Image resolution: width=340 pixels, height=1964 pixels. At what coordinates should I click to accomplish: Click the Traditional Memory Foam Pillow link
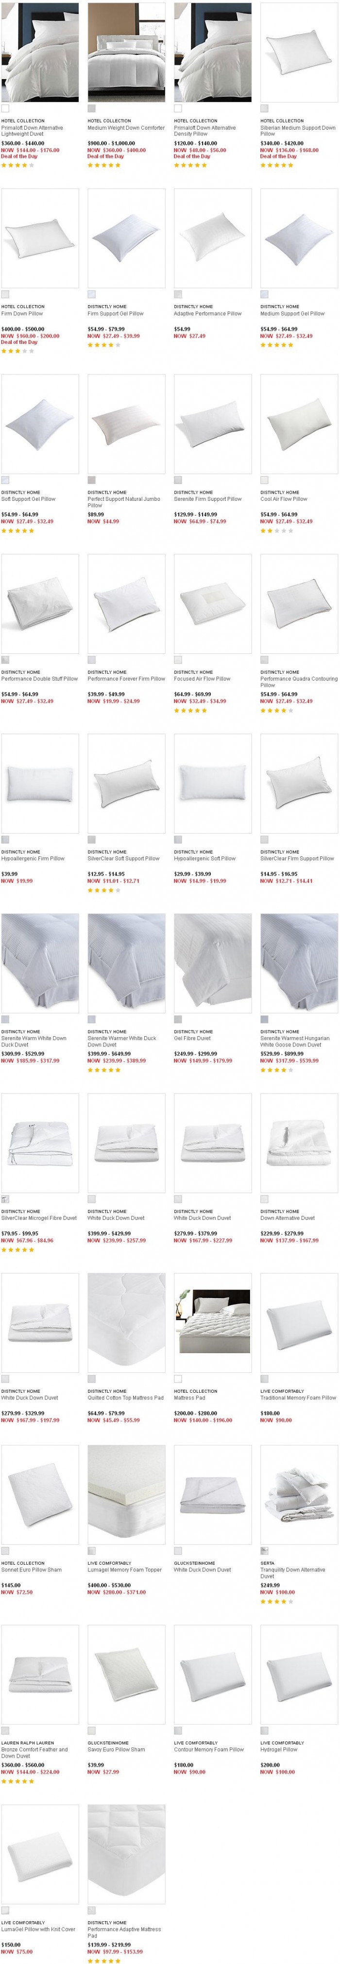coord(298,1398)
